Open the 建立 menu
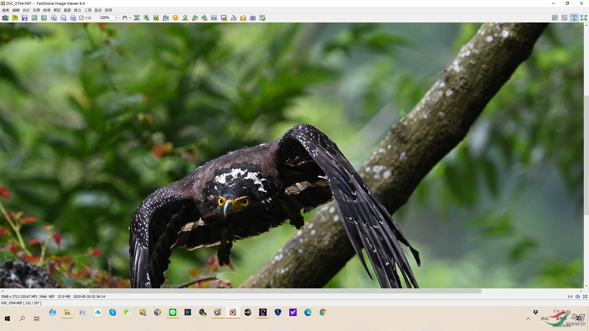Image resolution: width=589 pixels, height=331 pixels. 78,10
